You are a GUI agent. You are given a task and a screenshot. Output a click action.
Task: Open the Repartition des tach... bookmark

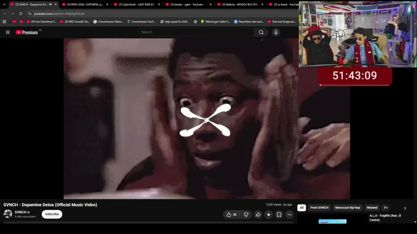[249, 22]
